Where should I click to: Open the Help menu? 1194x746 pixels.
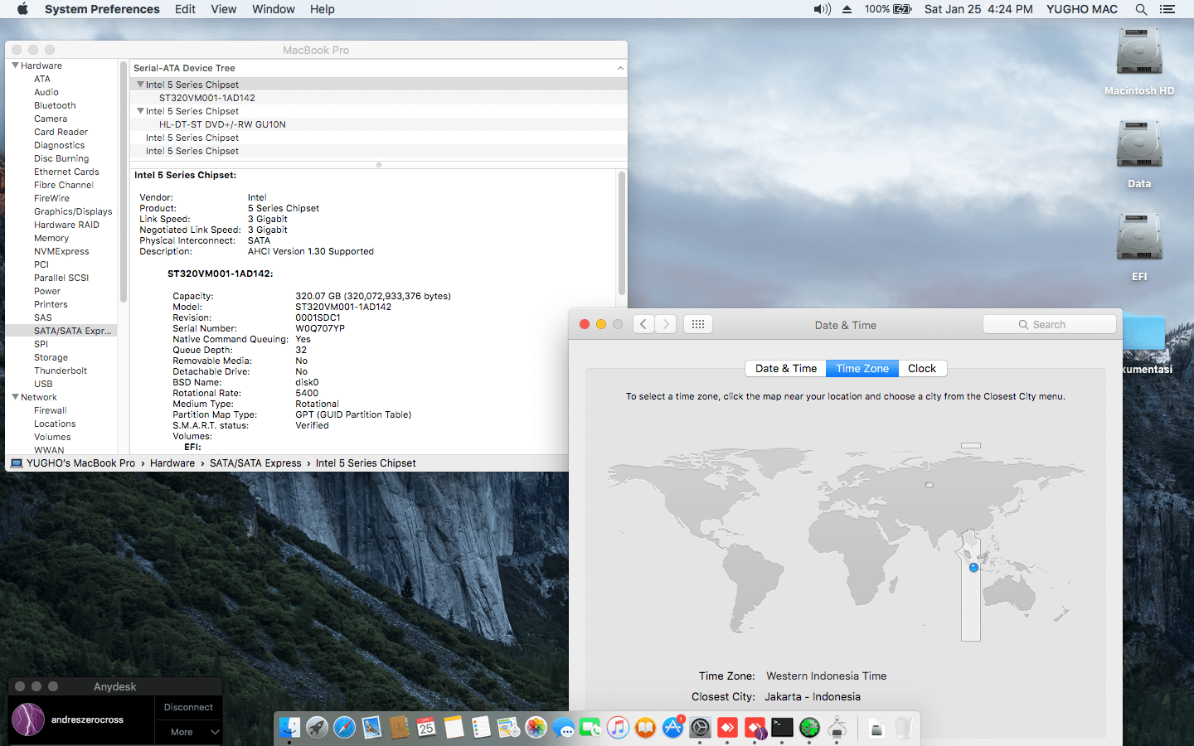pyautogui.click(x=323, y=9)
